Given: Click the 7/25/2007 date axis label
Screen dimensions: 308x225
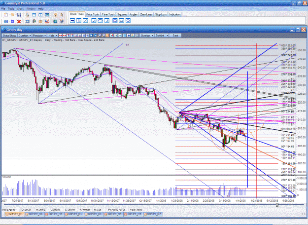Looking at the screenshot, I should (17, 201).
